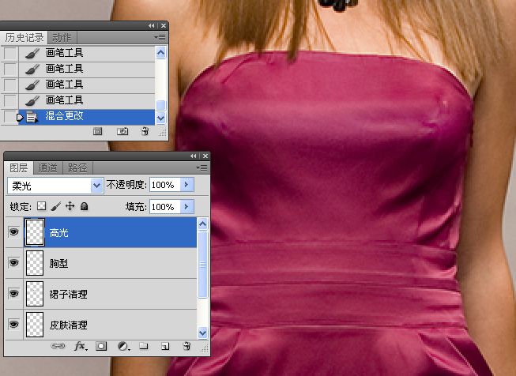Select 历史记录 tab
Viewport: 516px width, 376px height.
(x=24, y=37)
